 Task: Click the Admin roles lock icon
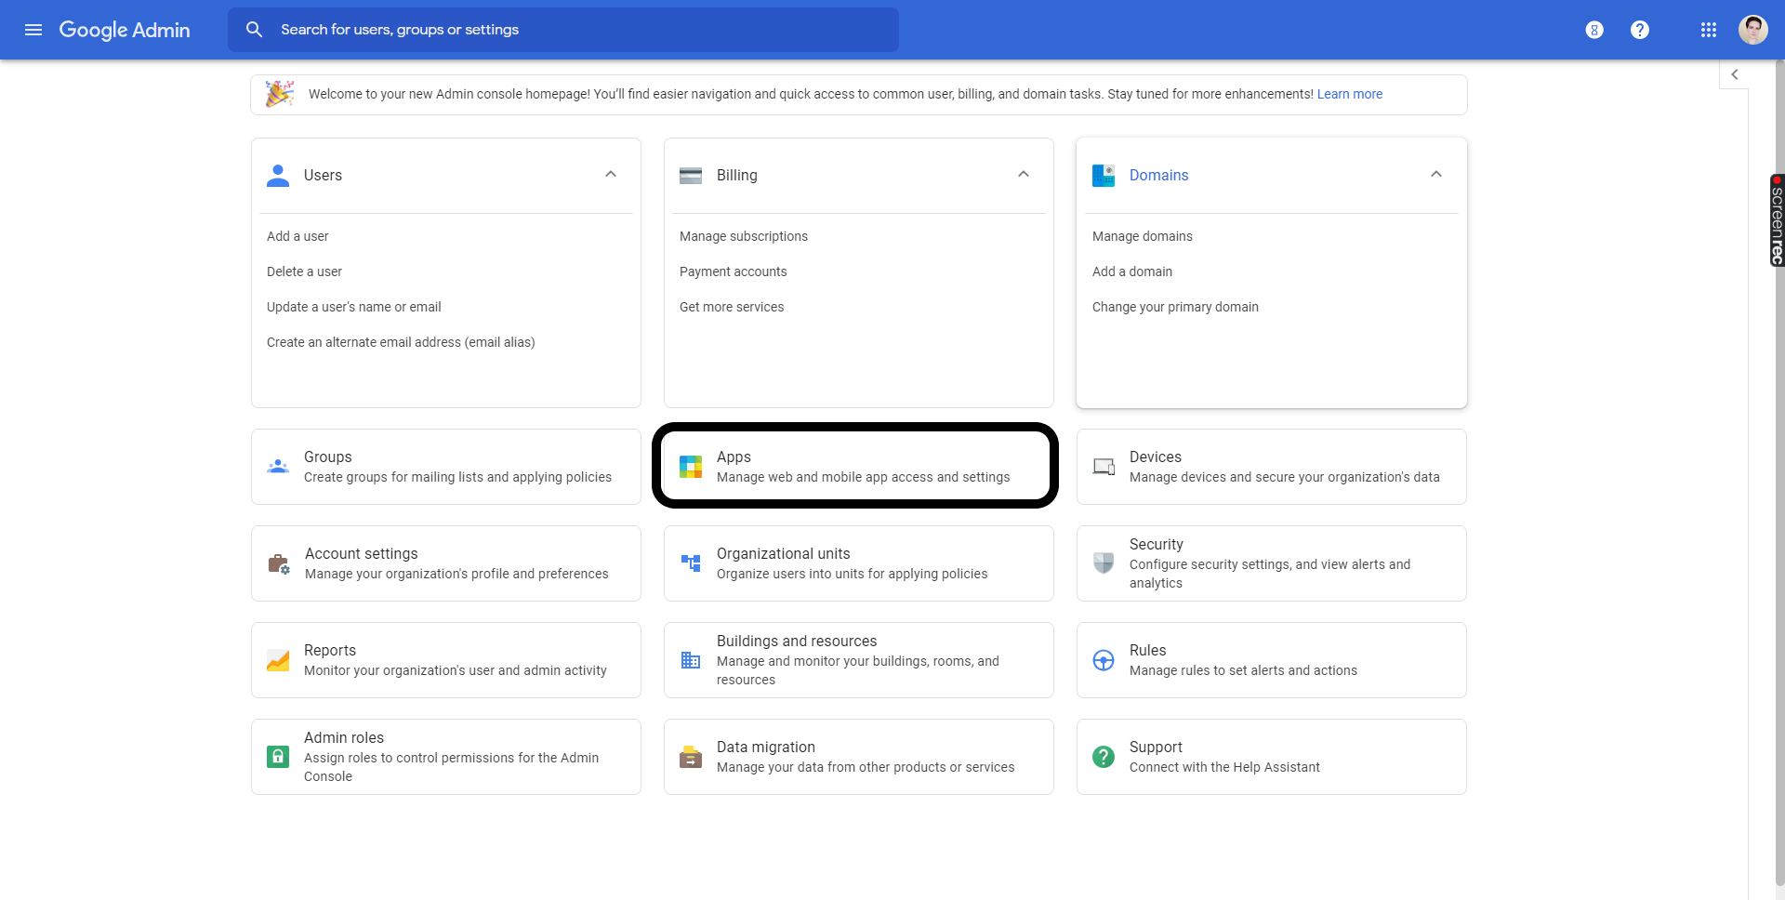278,757
